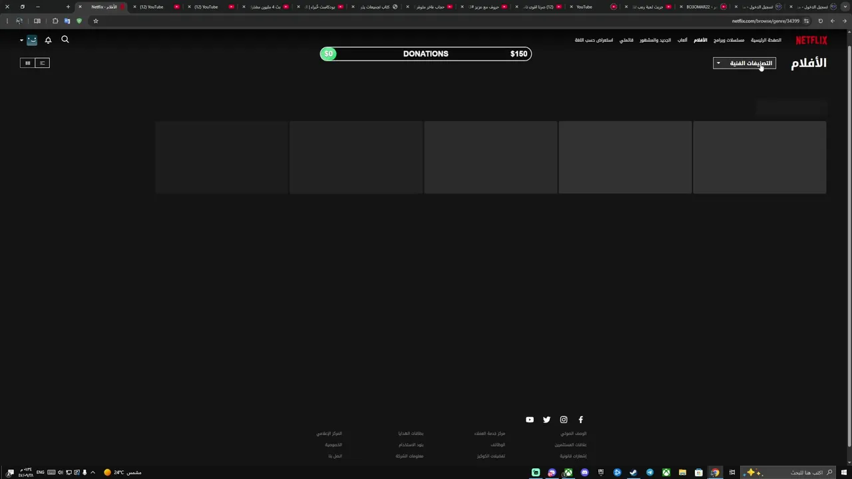The height and width of the screenshot is (479, 852).
Task: Show hidden tray icons chevron
Action: [93, 472]
